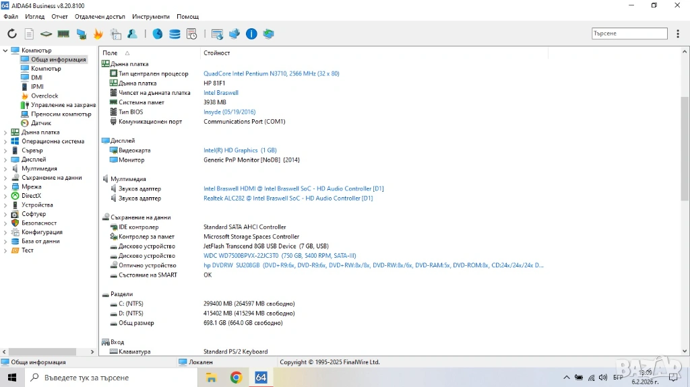Collapse the Компютър root tree node
The image size is (690, 387).
[5, 50]
